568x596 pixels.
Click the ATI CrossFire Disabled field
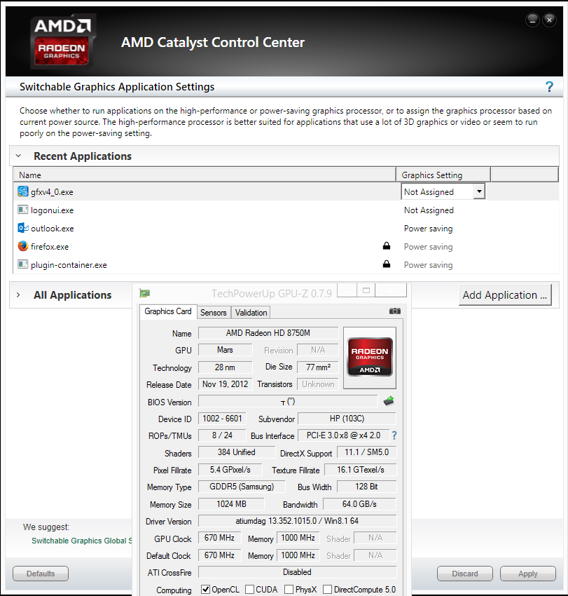pos(297,572)
